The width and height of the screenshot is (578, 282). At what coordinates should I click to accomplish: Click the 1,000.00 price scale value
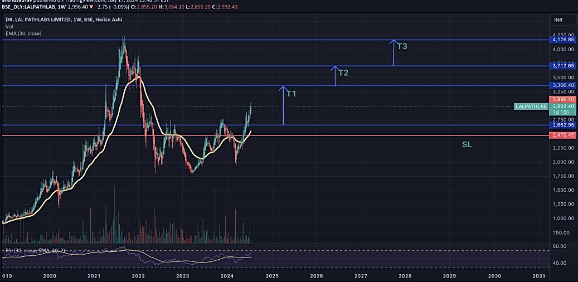(x=563, y=218)
